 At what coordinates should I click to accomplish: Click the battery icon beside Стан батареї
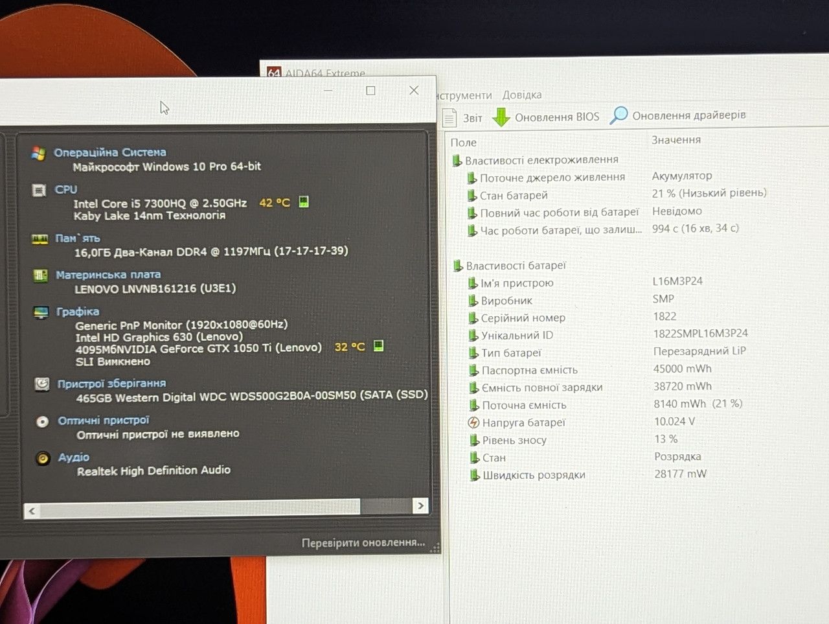pos(473,196)
